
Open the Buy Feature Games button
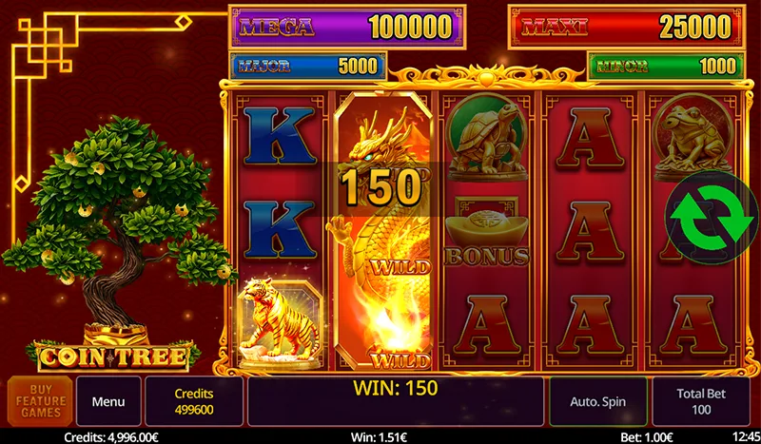click(40, 401)
